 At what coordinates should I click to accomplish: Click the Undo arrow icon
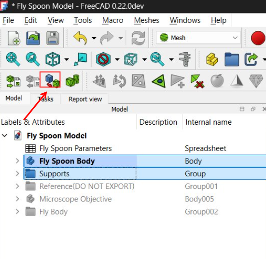(81, 38)
